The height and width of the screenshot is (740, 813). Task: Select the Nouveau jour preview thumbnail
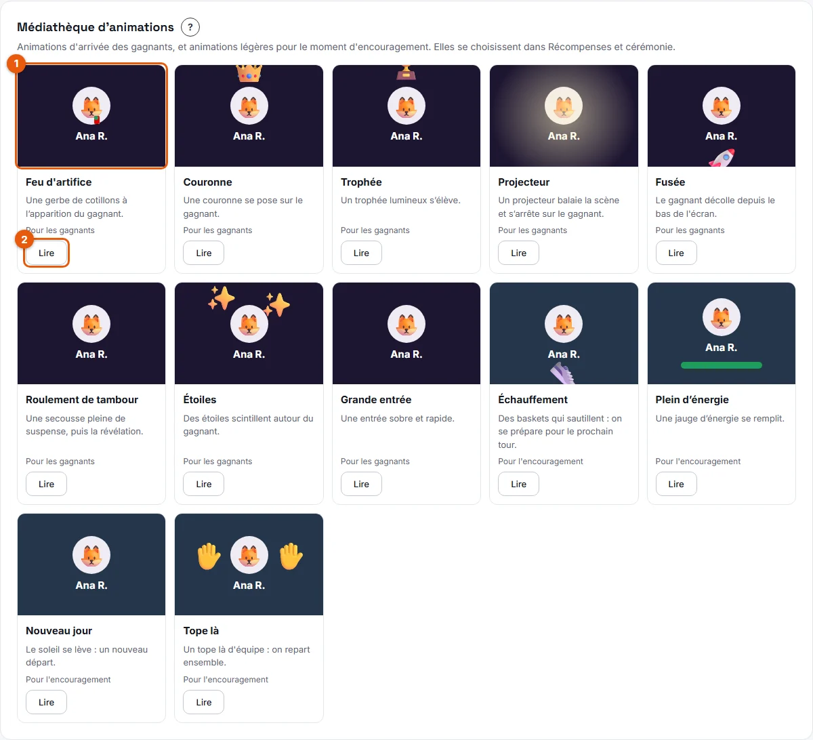point(91,564)
